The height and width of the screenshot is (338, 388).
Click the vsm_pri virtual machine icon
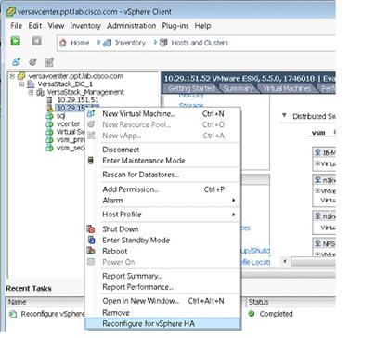(49, 140)
